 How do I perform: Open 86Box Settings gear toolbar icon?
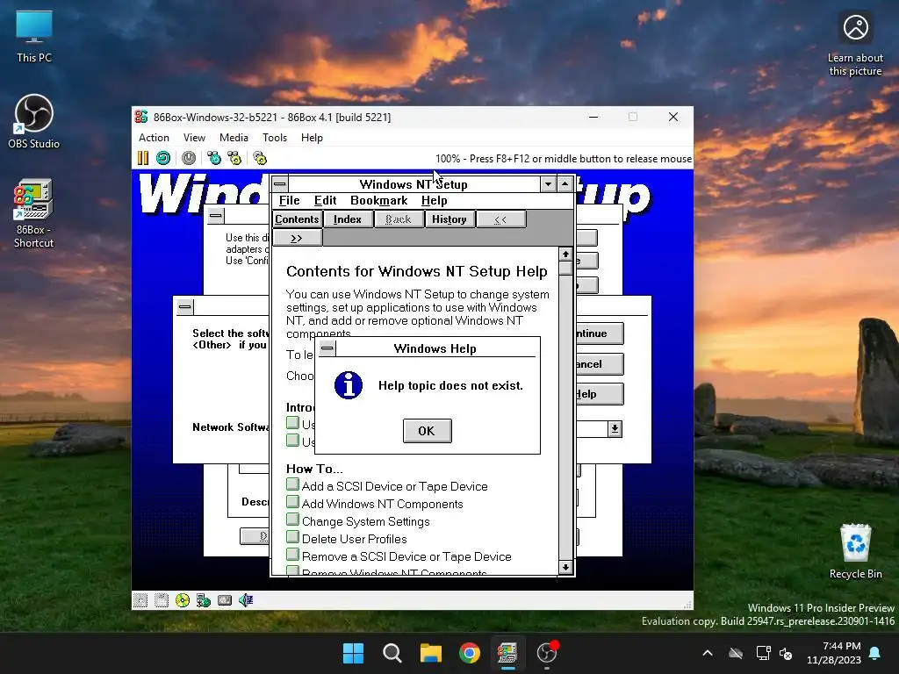pyautogui.click(x=260, y=158)
